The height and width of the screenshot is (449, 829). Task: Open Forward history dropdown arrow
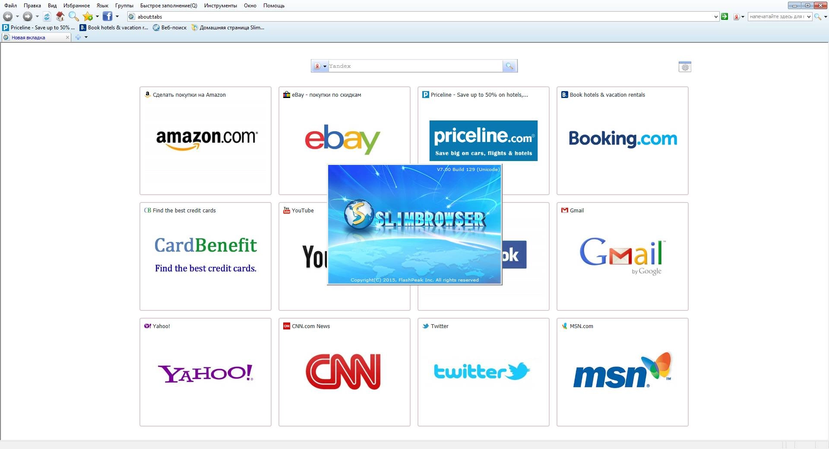pos(37,16)
